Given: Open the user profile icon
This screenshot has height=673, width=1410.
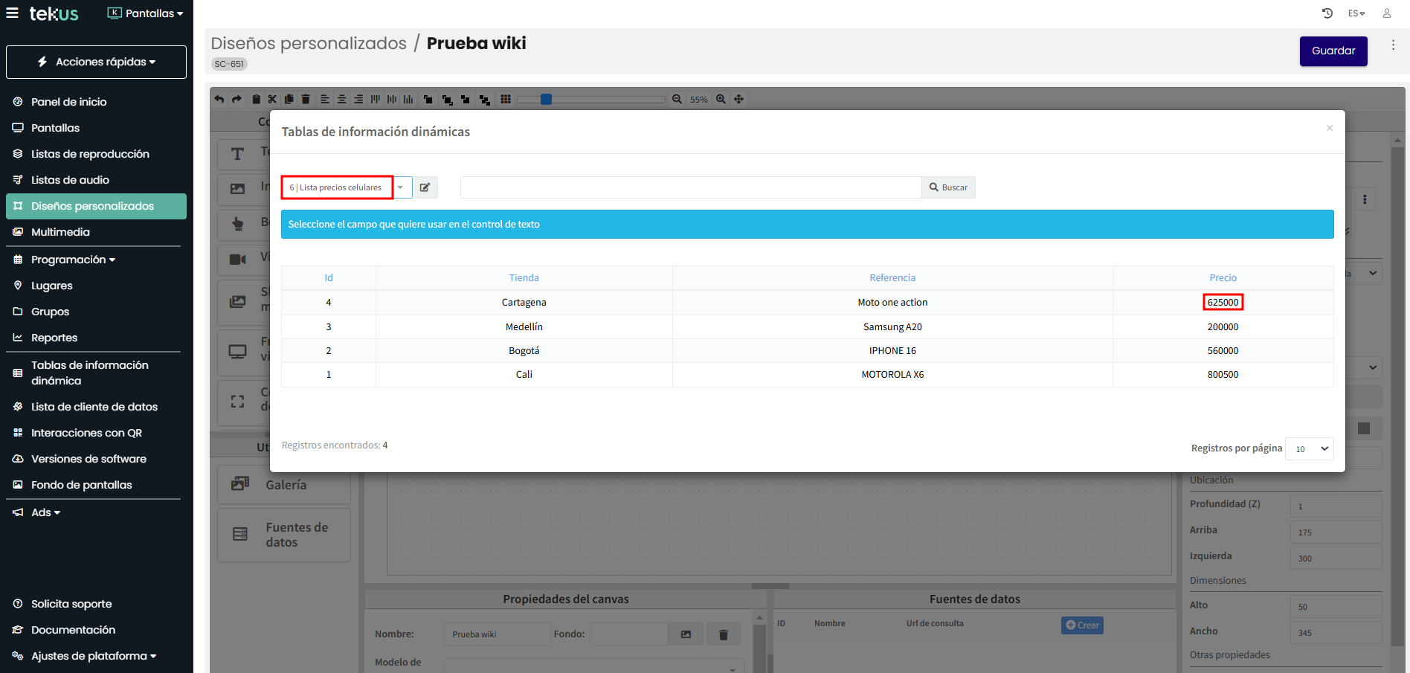Looking at the screenshot, I should [x=1387, y=13].
